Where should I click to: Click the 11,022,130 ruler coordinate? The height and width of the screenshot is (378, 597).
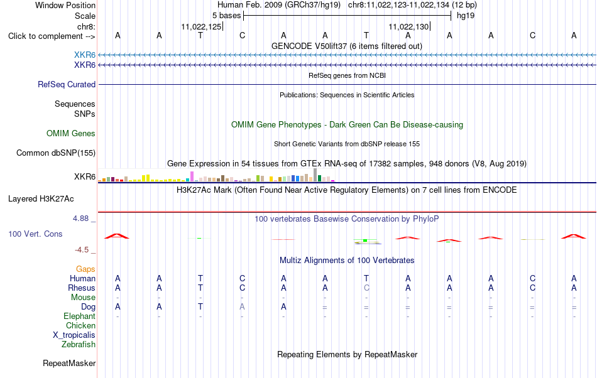pos(408,26)
